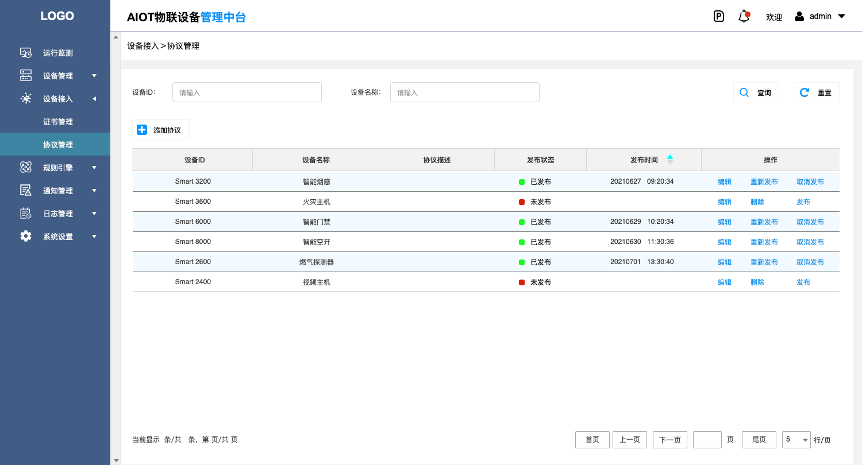862x465 pixels.
Task: Open the 规则引擎 menu item
Action: pos(58,168)
